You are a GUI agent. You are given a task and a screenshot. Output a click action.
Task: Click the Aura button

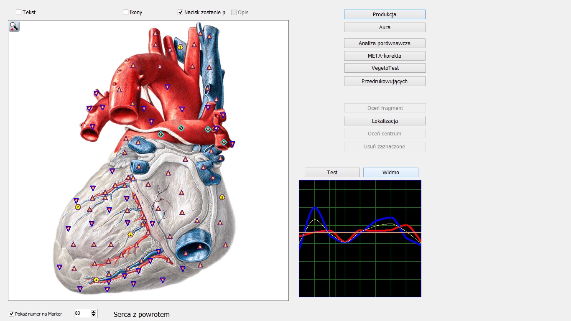tap(385, 27)
